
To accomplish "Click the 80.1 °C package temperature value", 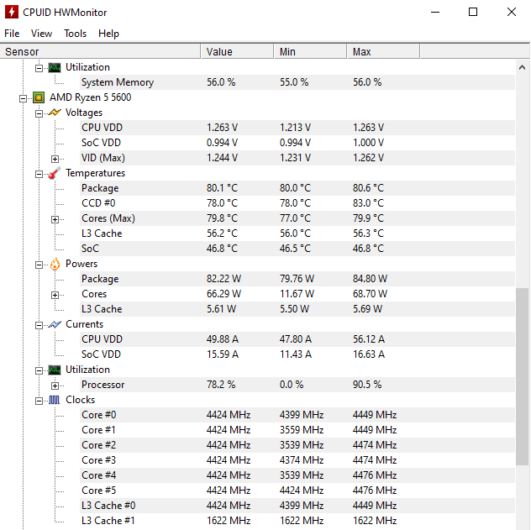I will pos(222,188).
